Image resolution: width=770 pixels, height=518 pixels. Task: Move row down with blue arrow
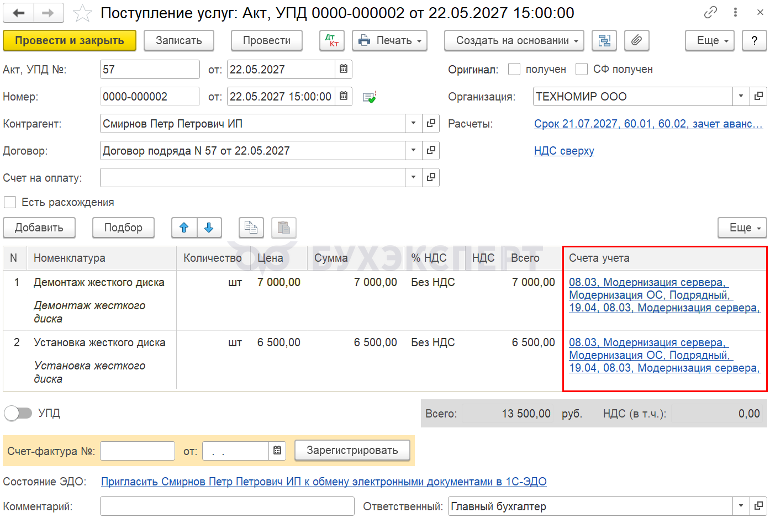[x=209, y=228]
